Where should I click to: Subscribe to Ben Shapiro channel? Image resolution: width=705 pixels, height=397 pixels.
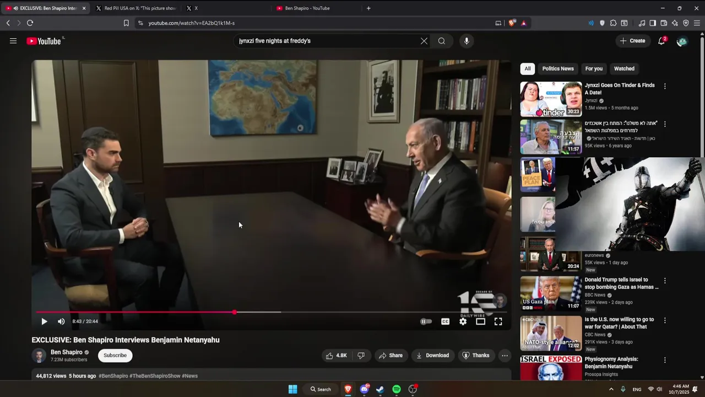pyautogui.click(x=115, y=356)
